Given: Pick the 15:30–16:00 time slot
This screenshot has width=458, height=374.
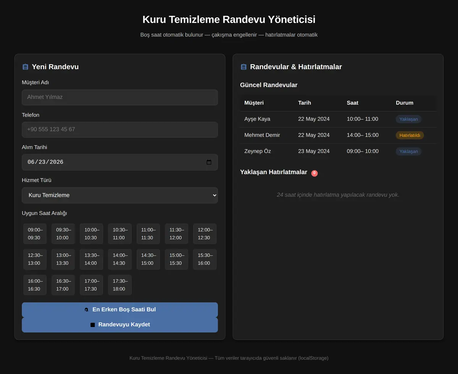Looking at the screenshot, I should [x=205, y=259].
